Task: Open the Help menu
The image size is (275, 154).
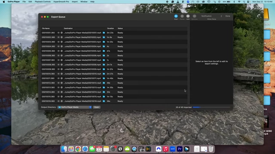Action: tap(92, 2)
